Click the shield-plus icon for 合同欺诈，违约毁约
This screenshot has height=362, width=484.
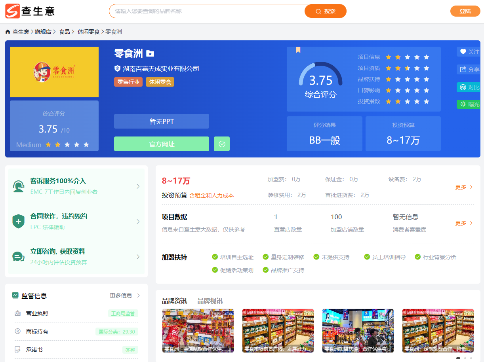click(18, 221)
